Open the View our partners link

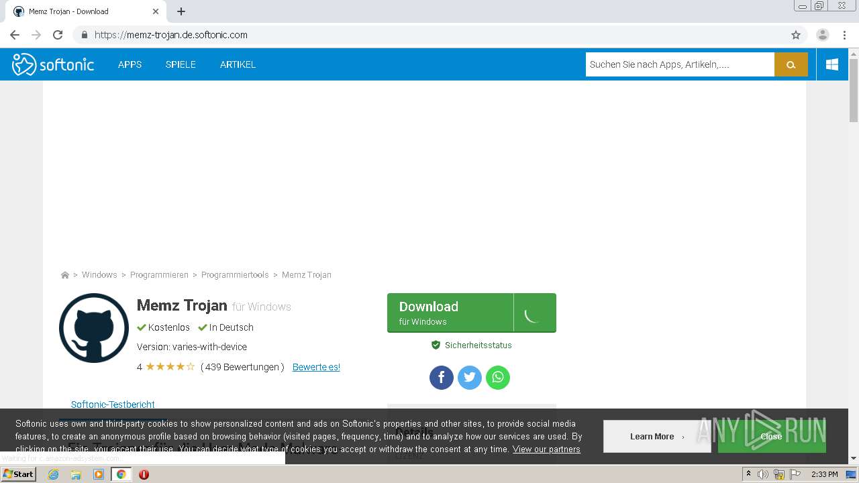pos(546,449)
